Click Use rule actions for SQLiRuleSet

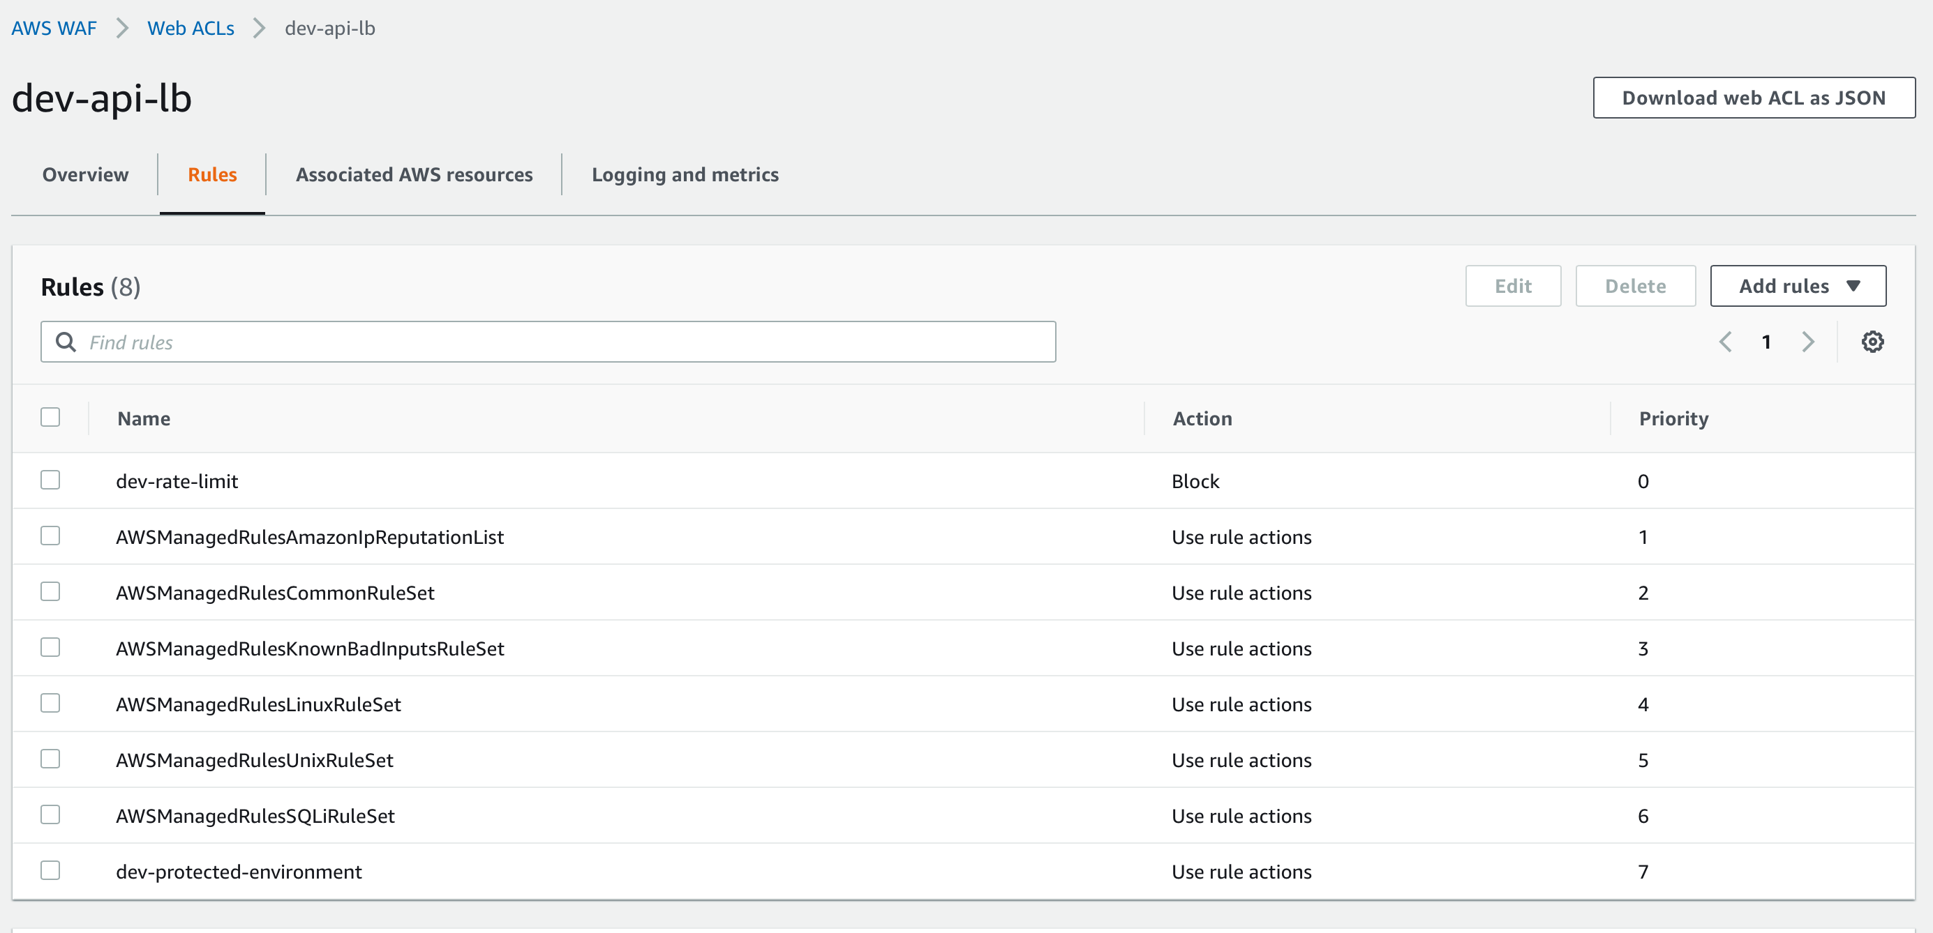[x=1242, y=816]
